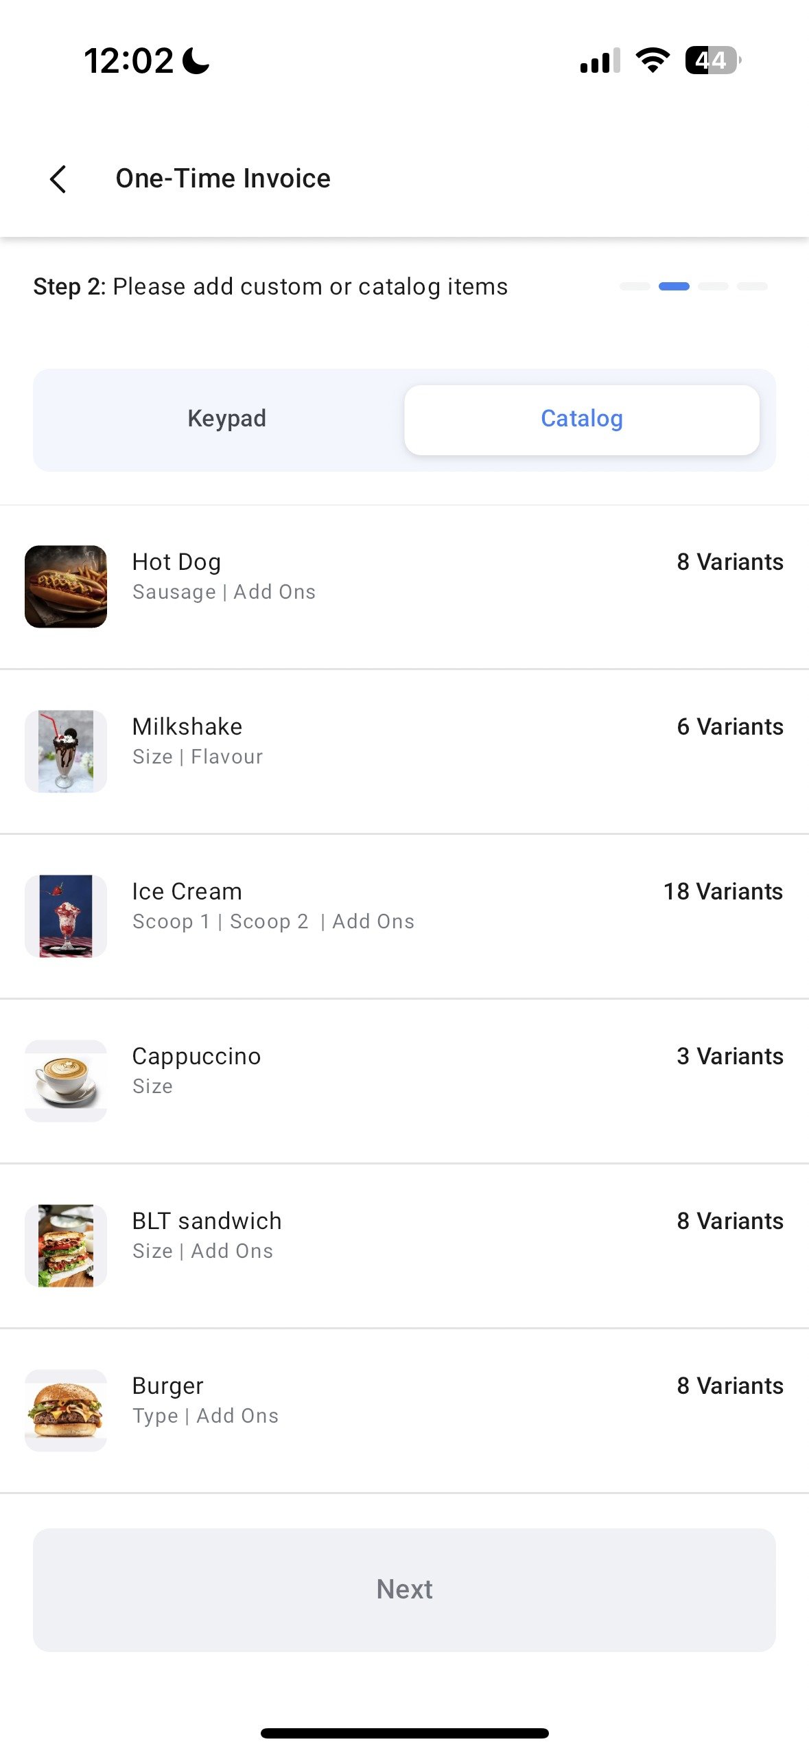Select the Cappuccino cup thumbnail
The image size is (809, 1755).
coord(66,1081)
